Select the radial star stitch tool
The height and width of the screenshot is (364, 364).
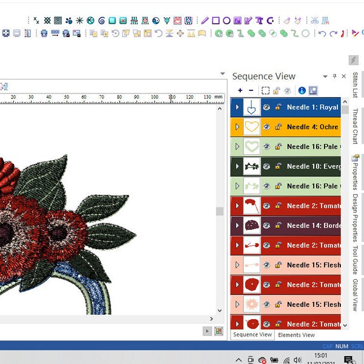click(79, 21)
